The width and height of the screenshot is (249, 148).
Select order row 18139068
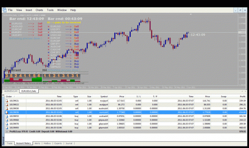point(126,120)
